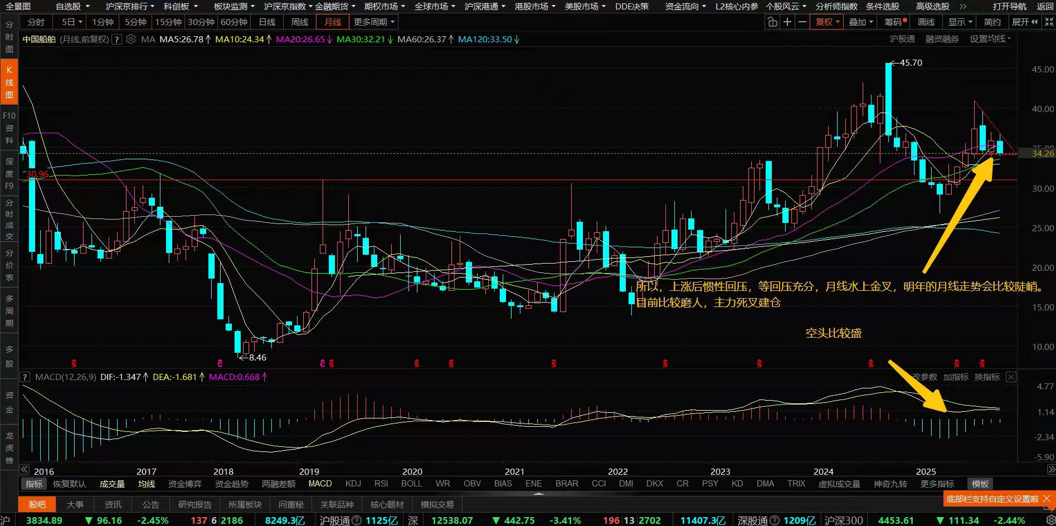Open 分时成交 in the sidebar
The width and height of the screenshot is (1056, 526).
point(9,220)
